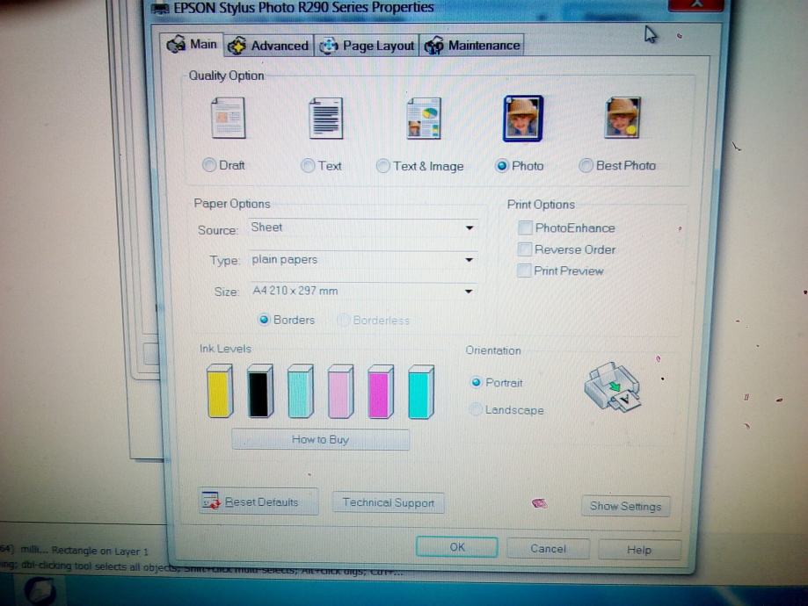This screenshot has width=808, height=606.
Task: Select the Text quality option icon
Action: click(324, 117)
